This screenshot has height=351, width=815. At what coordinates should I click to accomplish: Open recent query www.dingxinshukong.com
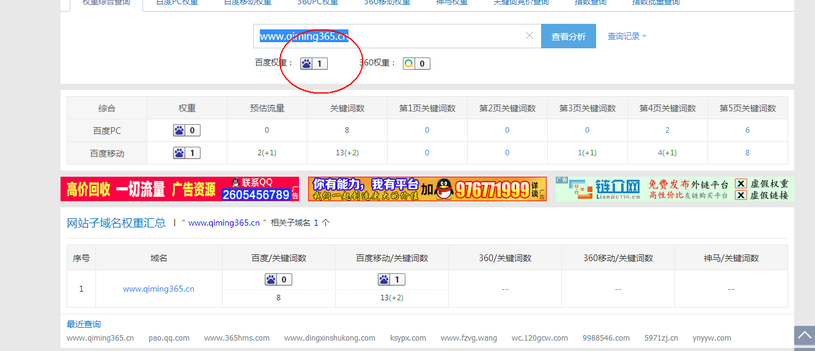[x=330, y=338]
